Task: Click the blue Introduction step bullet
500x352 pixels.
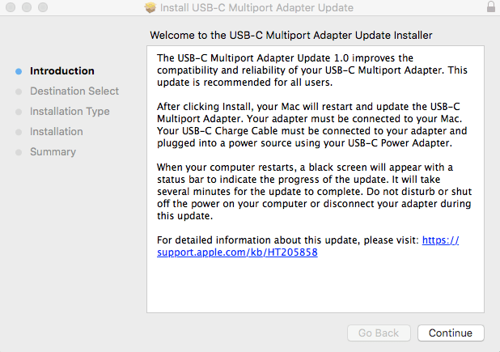Action: (19, 71)
